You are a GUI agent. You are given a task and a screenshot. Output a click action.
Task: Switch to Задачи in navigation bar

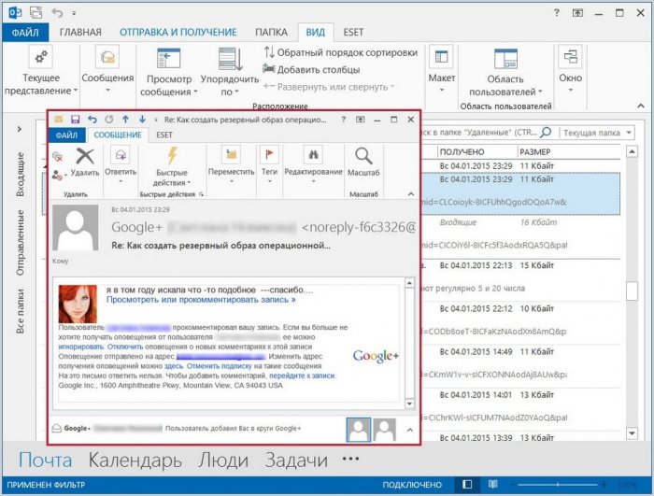click(296, 461)
